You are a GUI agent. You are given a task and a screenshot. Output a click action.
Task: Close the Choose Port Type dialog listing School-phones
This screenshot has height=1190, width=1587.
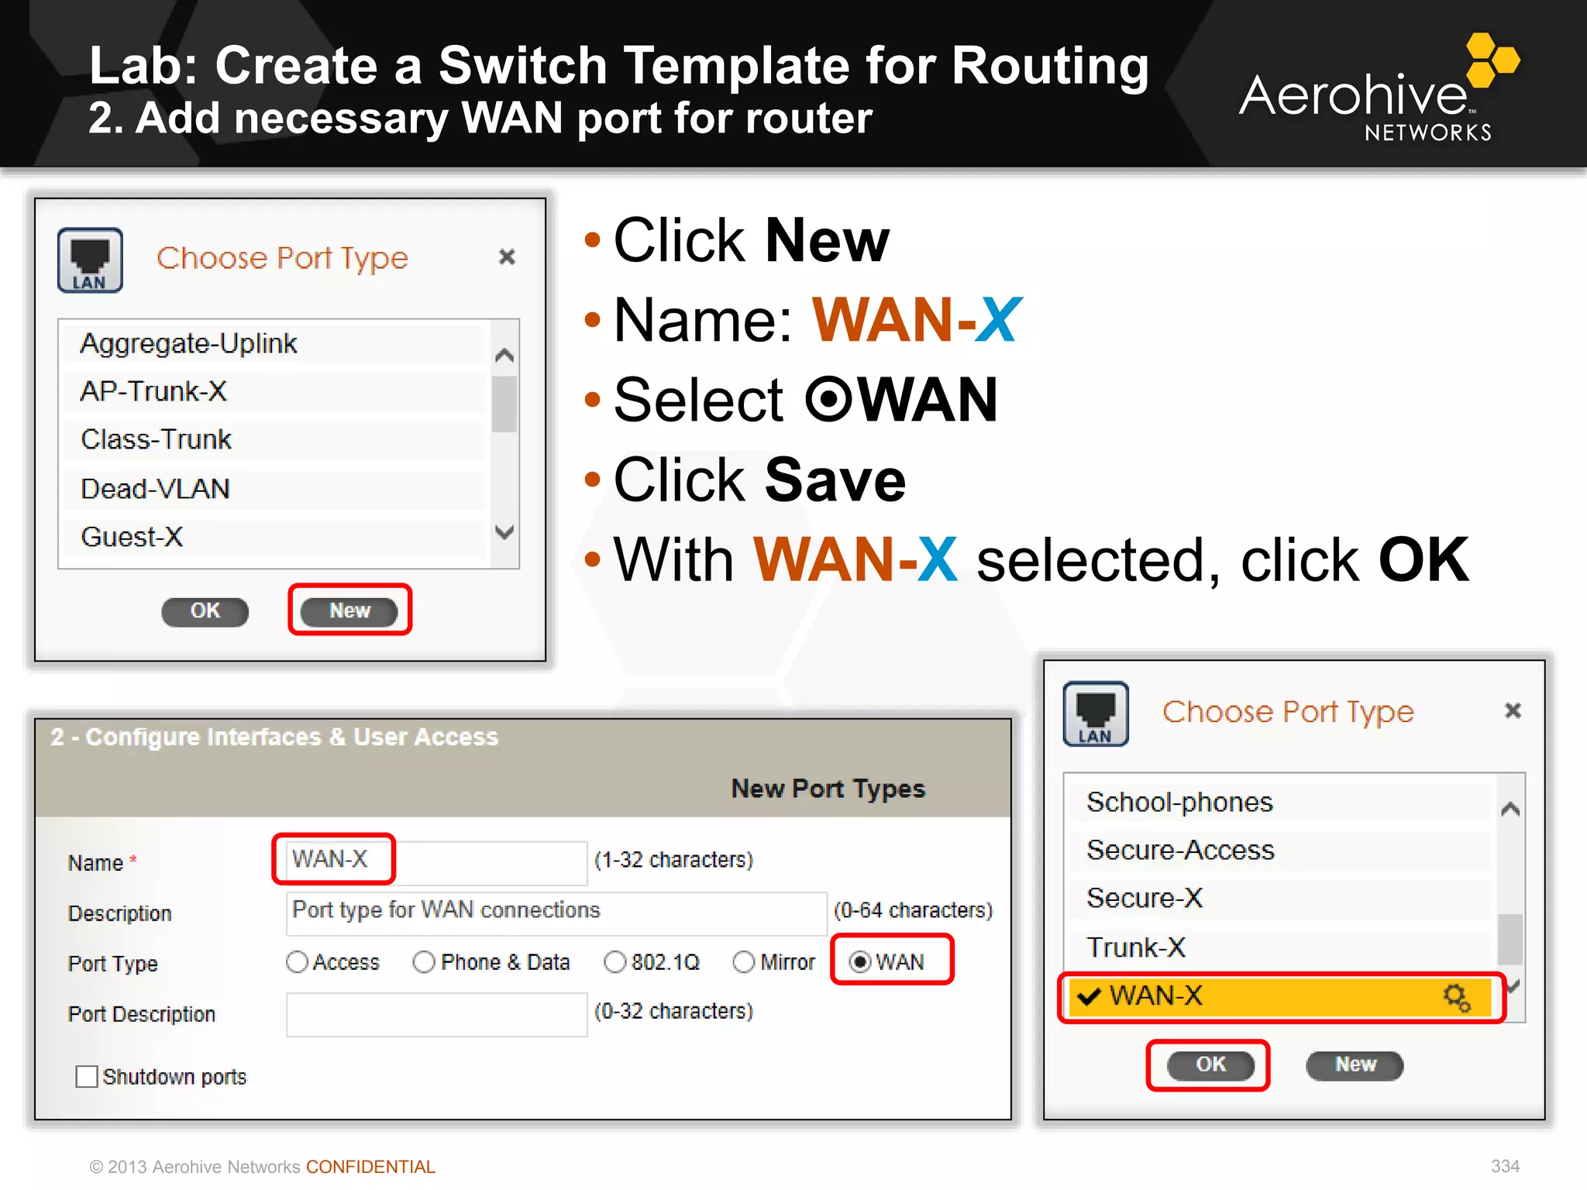(1513, 710)
